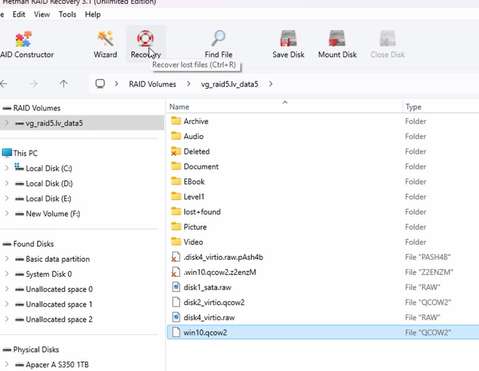Sort list by Name column header
The height and width of the screenshot is (371, 479).
pos(285,107)
